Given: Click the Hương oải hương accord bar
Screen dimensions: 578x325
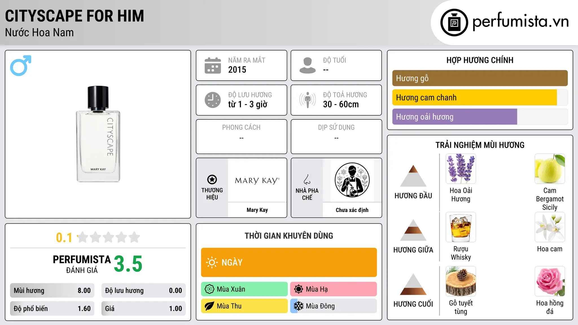Looking at the screenshot, I should pyautogui.click(x=480, y=117).
